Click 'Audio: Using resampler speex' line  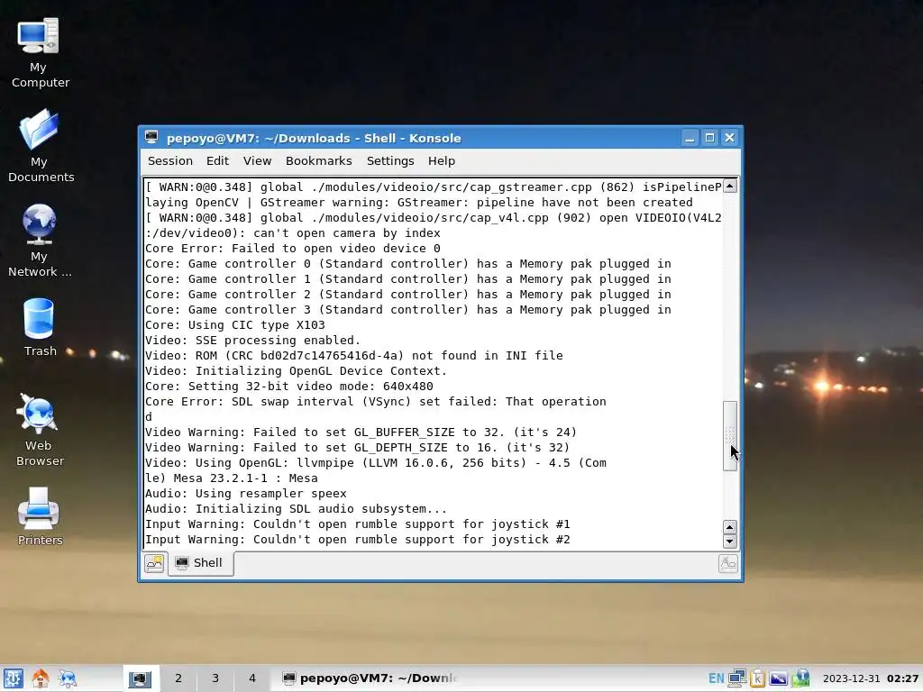(245, 493)
